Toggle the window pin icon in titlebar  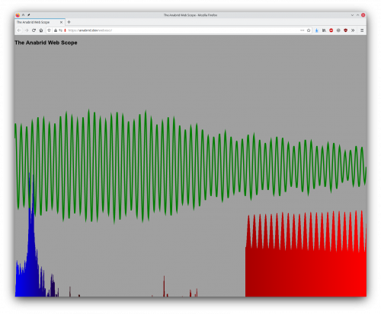coord(29,15)
